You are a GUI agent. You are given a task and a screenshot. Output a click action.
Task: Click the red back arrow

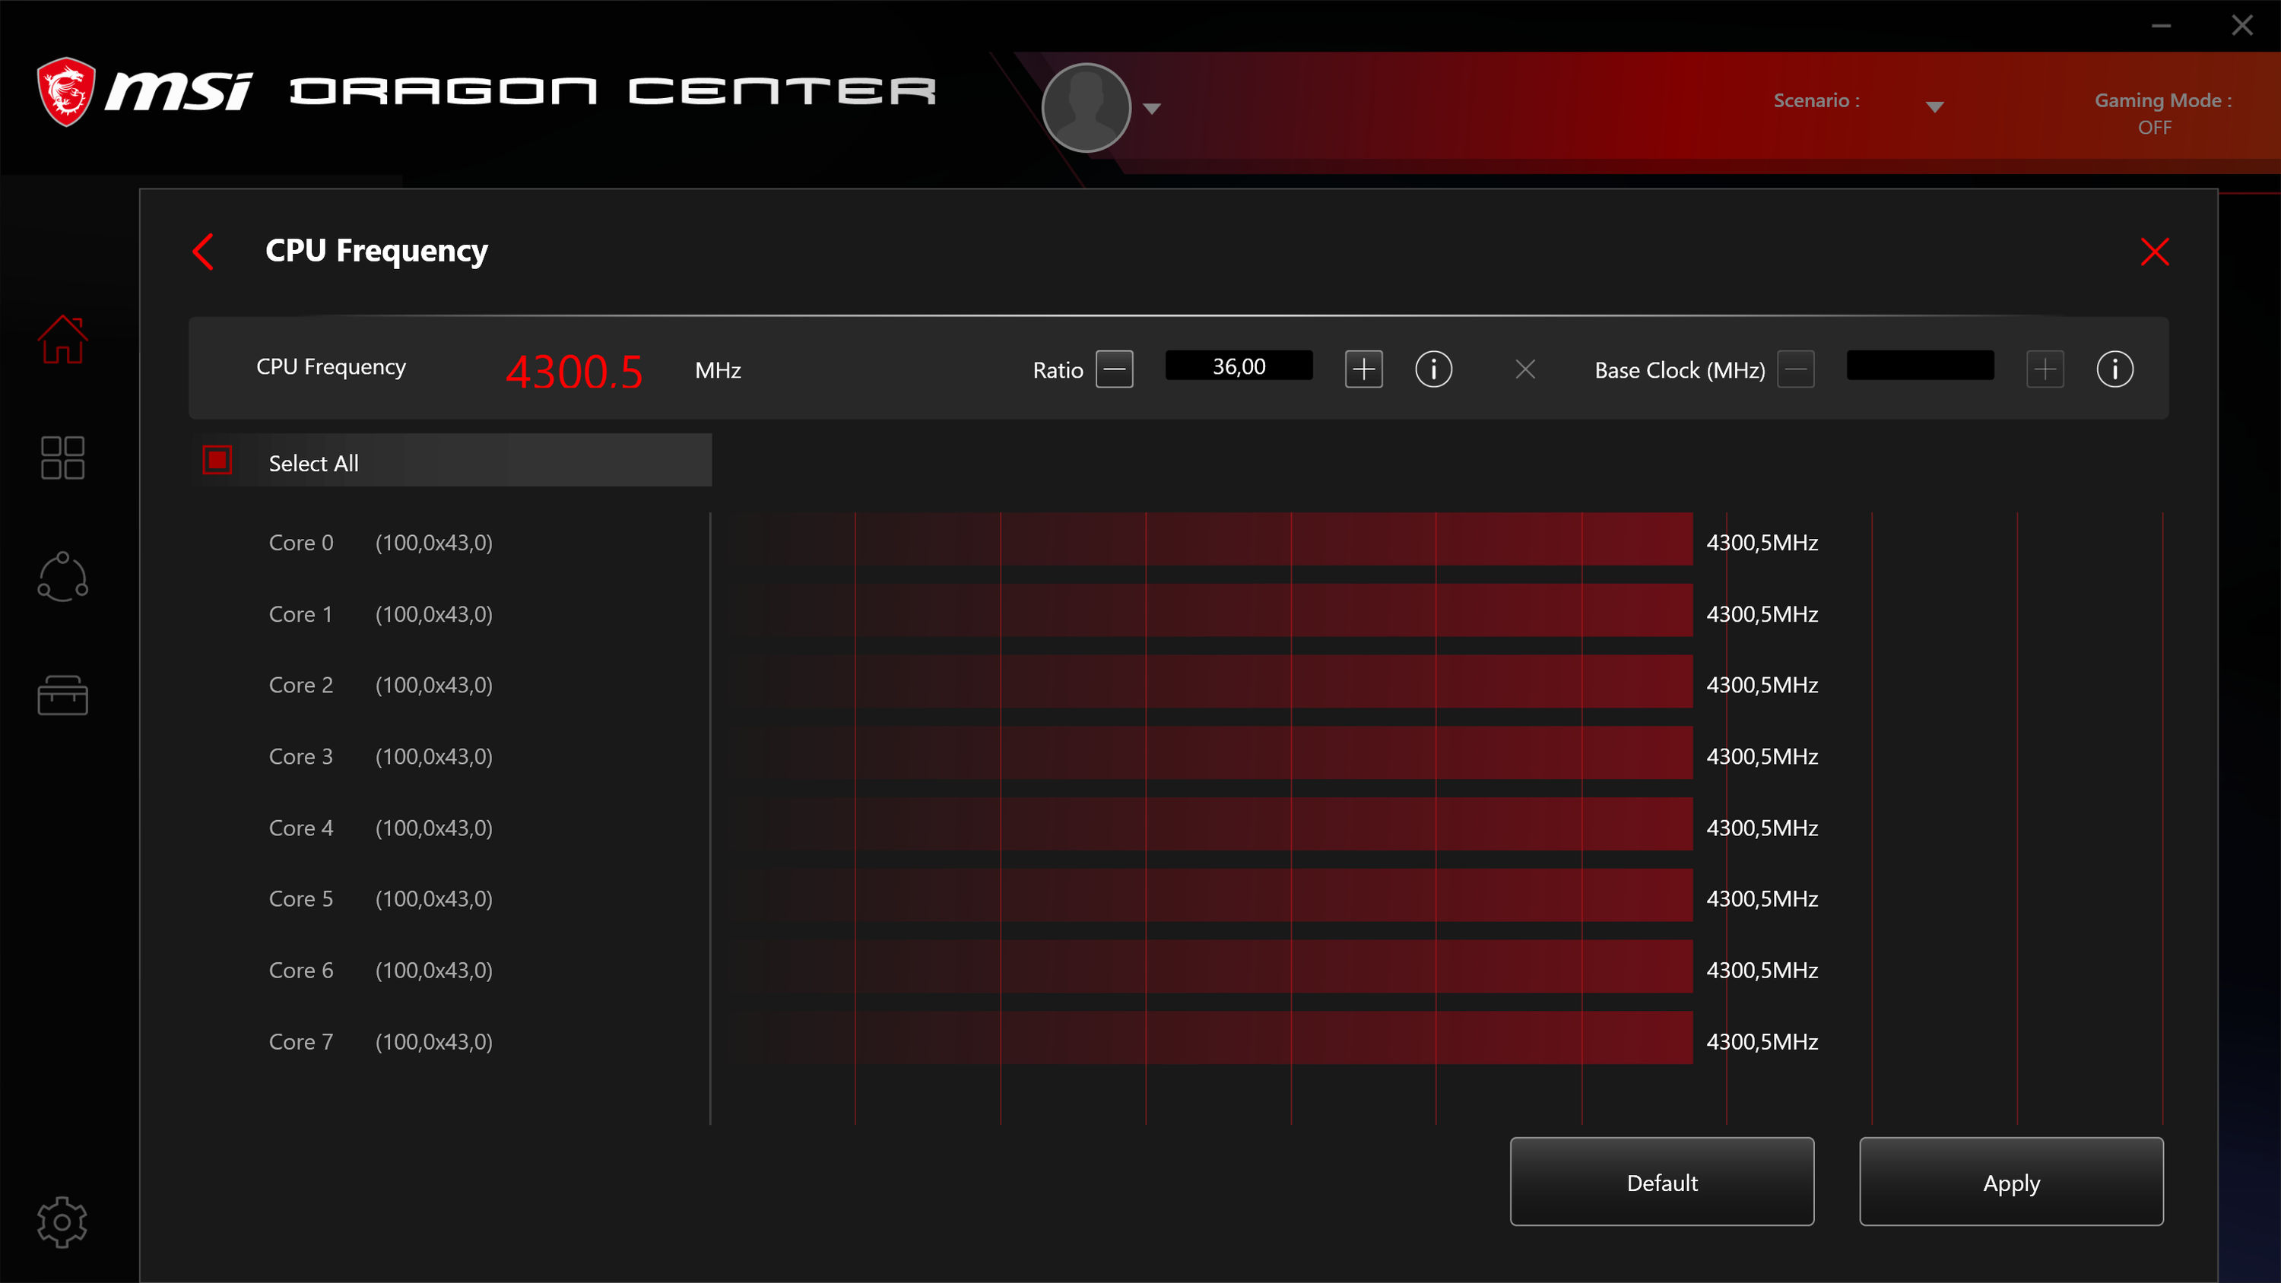click(x=204, y=252)
